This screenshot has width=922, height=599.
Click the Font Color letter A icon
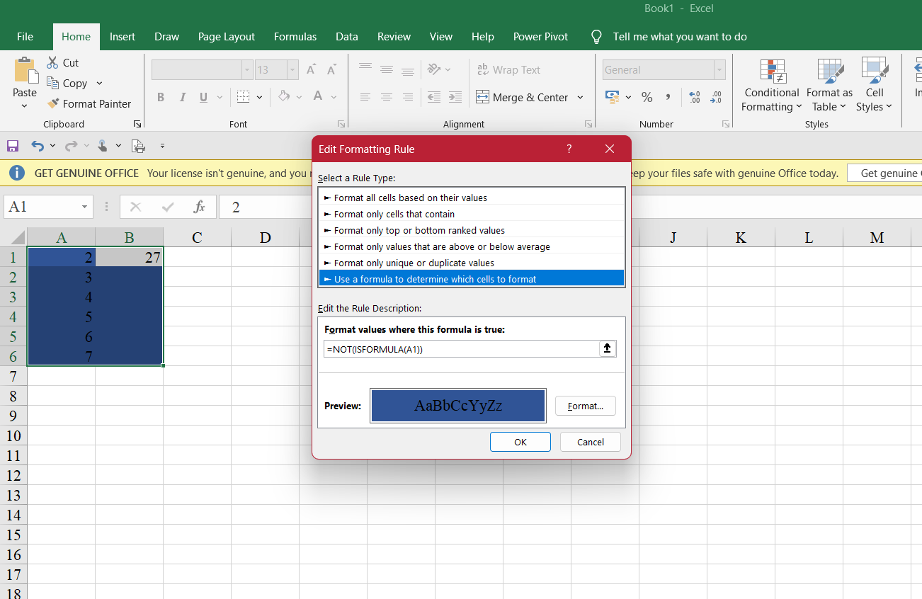click(x=318, y=96)
